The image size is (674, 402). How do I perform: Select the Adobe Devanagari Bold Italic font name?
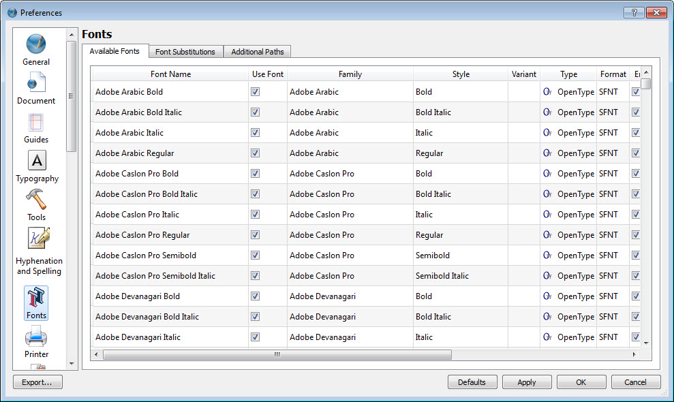147,316
